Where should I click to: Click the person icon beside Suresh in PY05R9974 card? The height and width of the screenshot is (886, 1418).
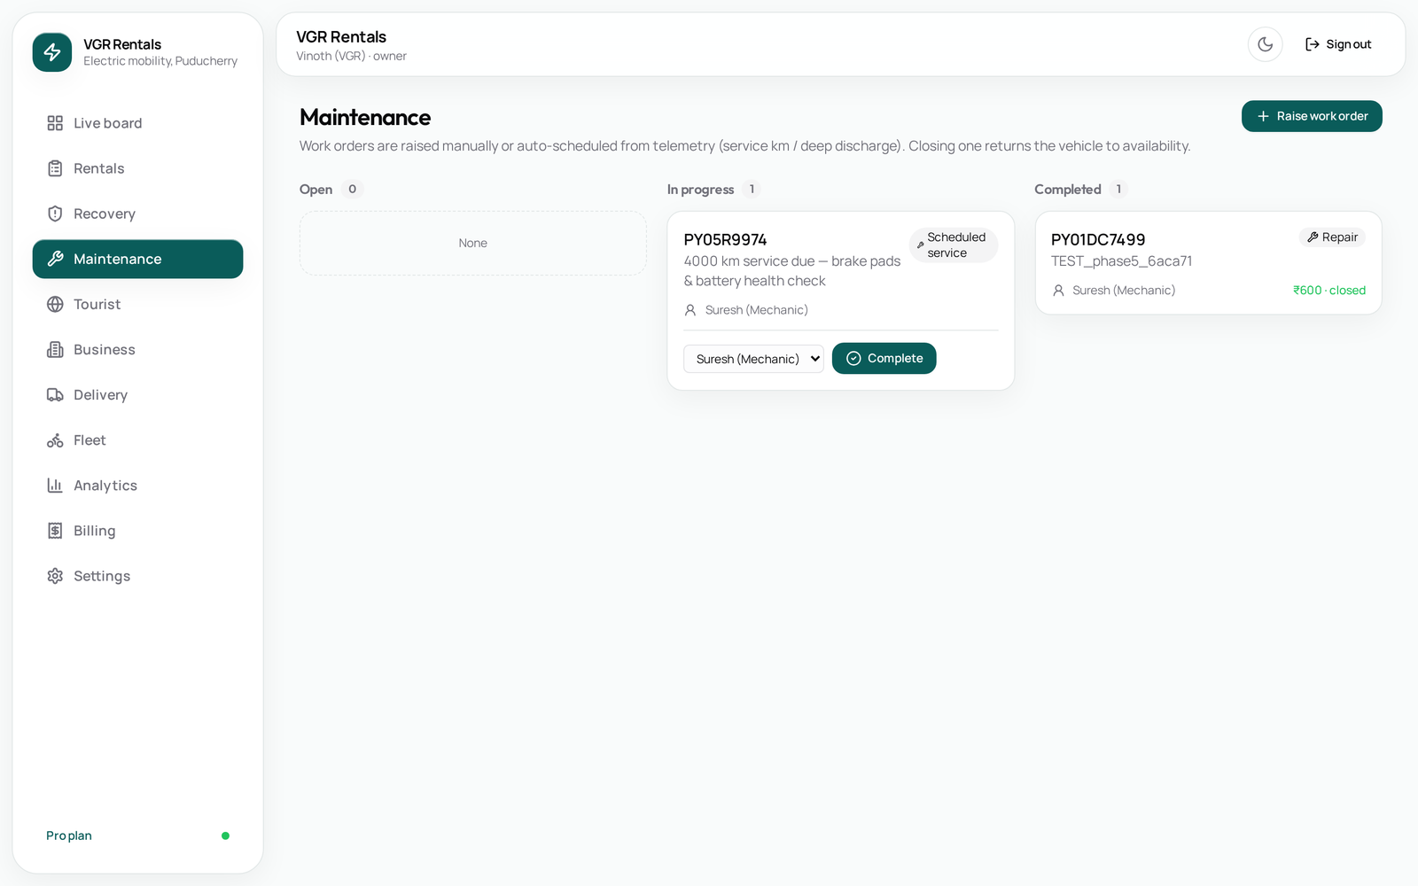coord(690,310)
